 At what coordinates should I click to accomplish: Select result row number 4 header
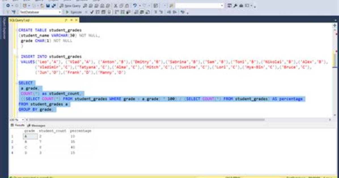(x=12, y=153)
